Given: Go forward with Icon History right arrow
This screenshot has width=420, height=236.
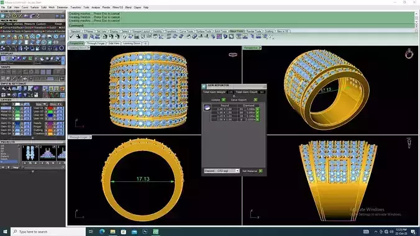Looking at the screenshot, I should (62, 16).
